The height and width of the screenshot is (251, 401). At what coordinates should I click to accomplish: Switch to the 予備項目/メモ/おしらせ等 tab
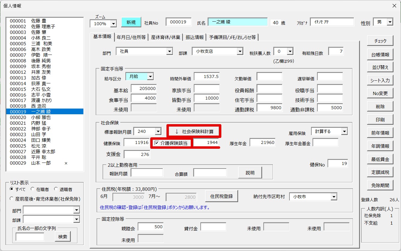pyautogui.click(x=232, y=37)
